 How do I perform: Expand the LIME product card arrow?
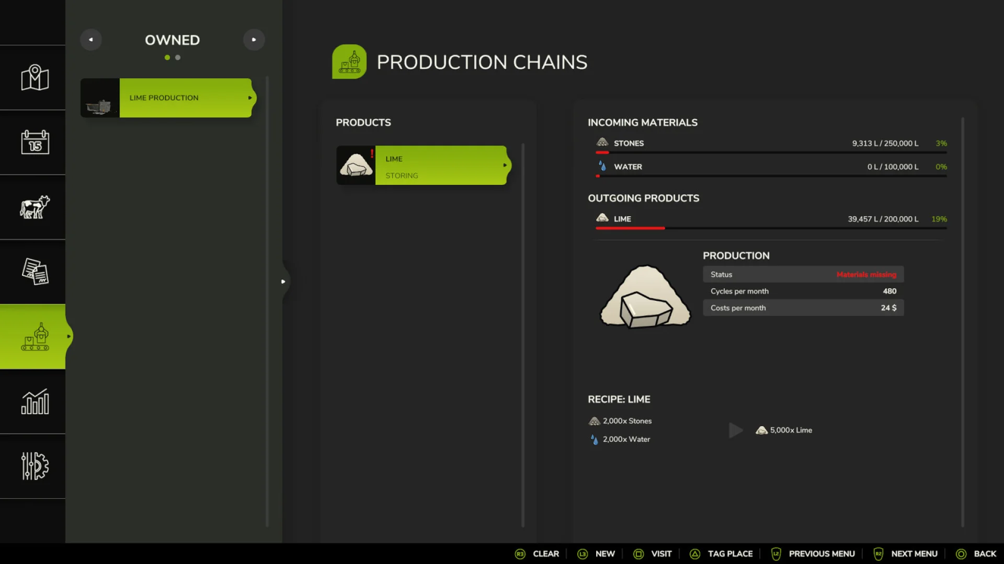tap(504, 164)
